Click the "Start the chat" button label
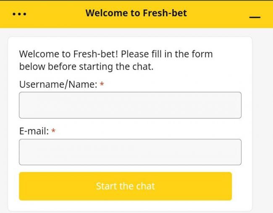The width and height of the screenshot is (273, 213). (x=125, y=186)
